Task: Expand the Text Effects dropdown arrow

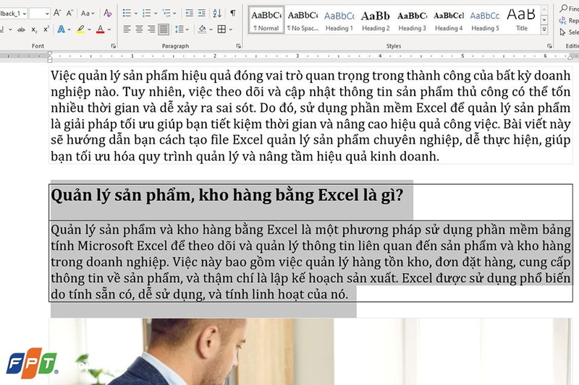Action: point(69,30)
